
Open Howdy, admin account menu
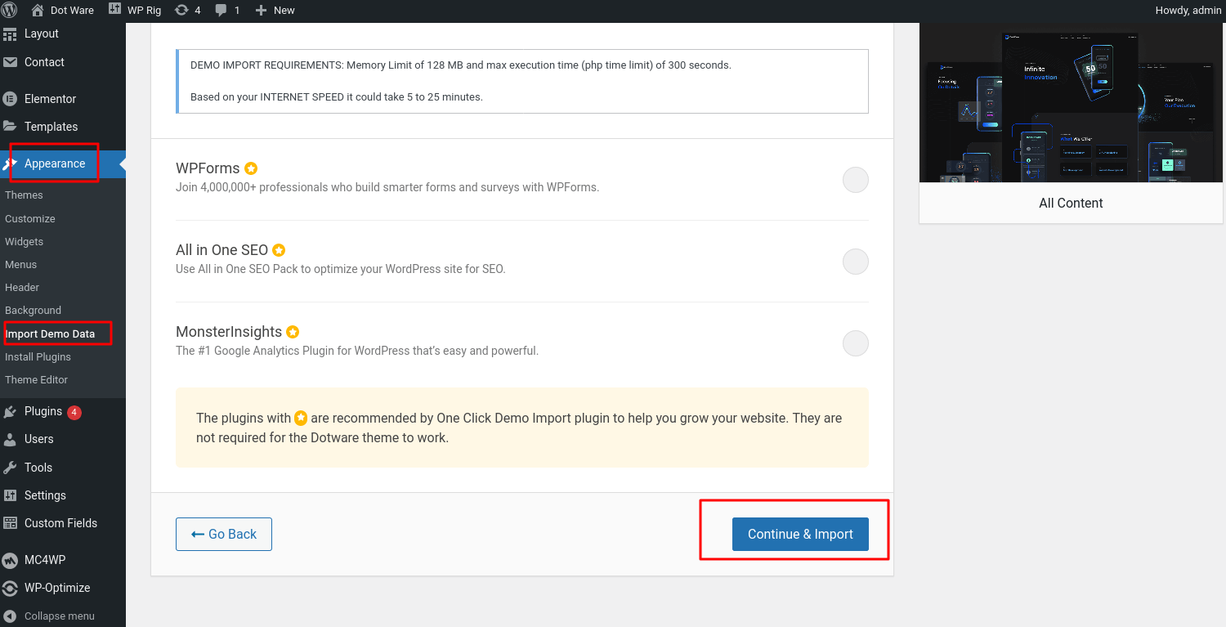1188,10
